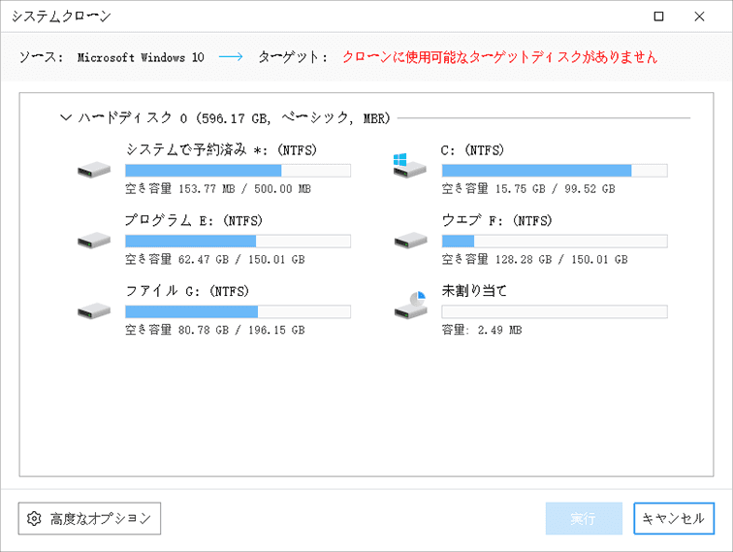This screenshot has height=552, width=733.
Task: Click the System Reserved partition drive icon
Action: (93, 171)
